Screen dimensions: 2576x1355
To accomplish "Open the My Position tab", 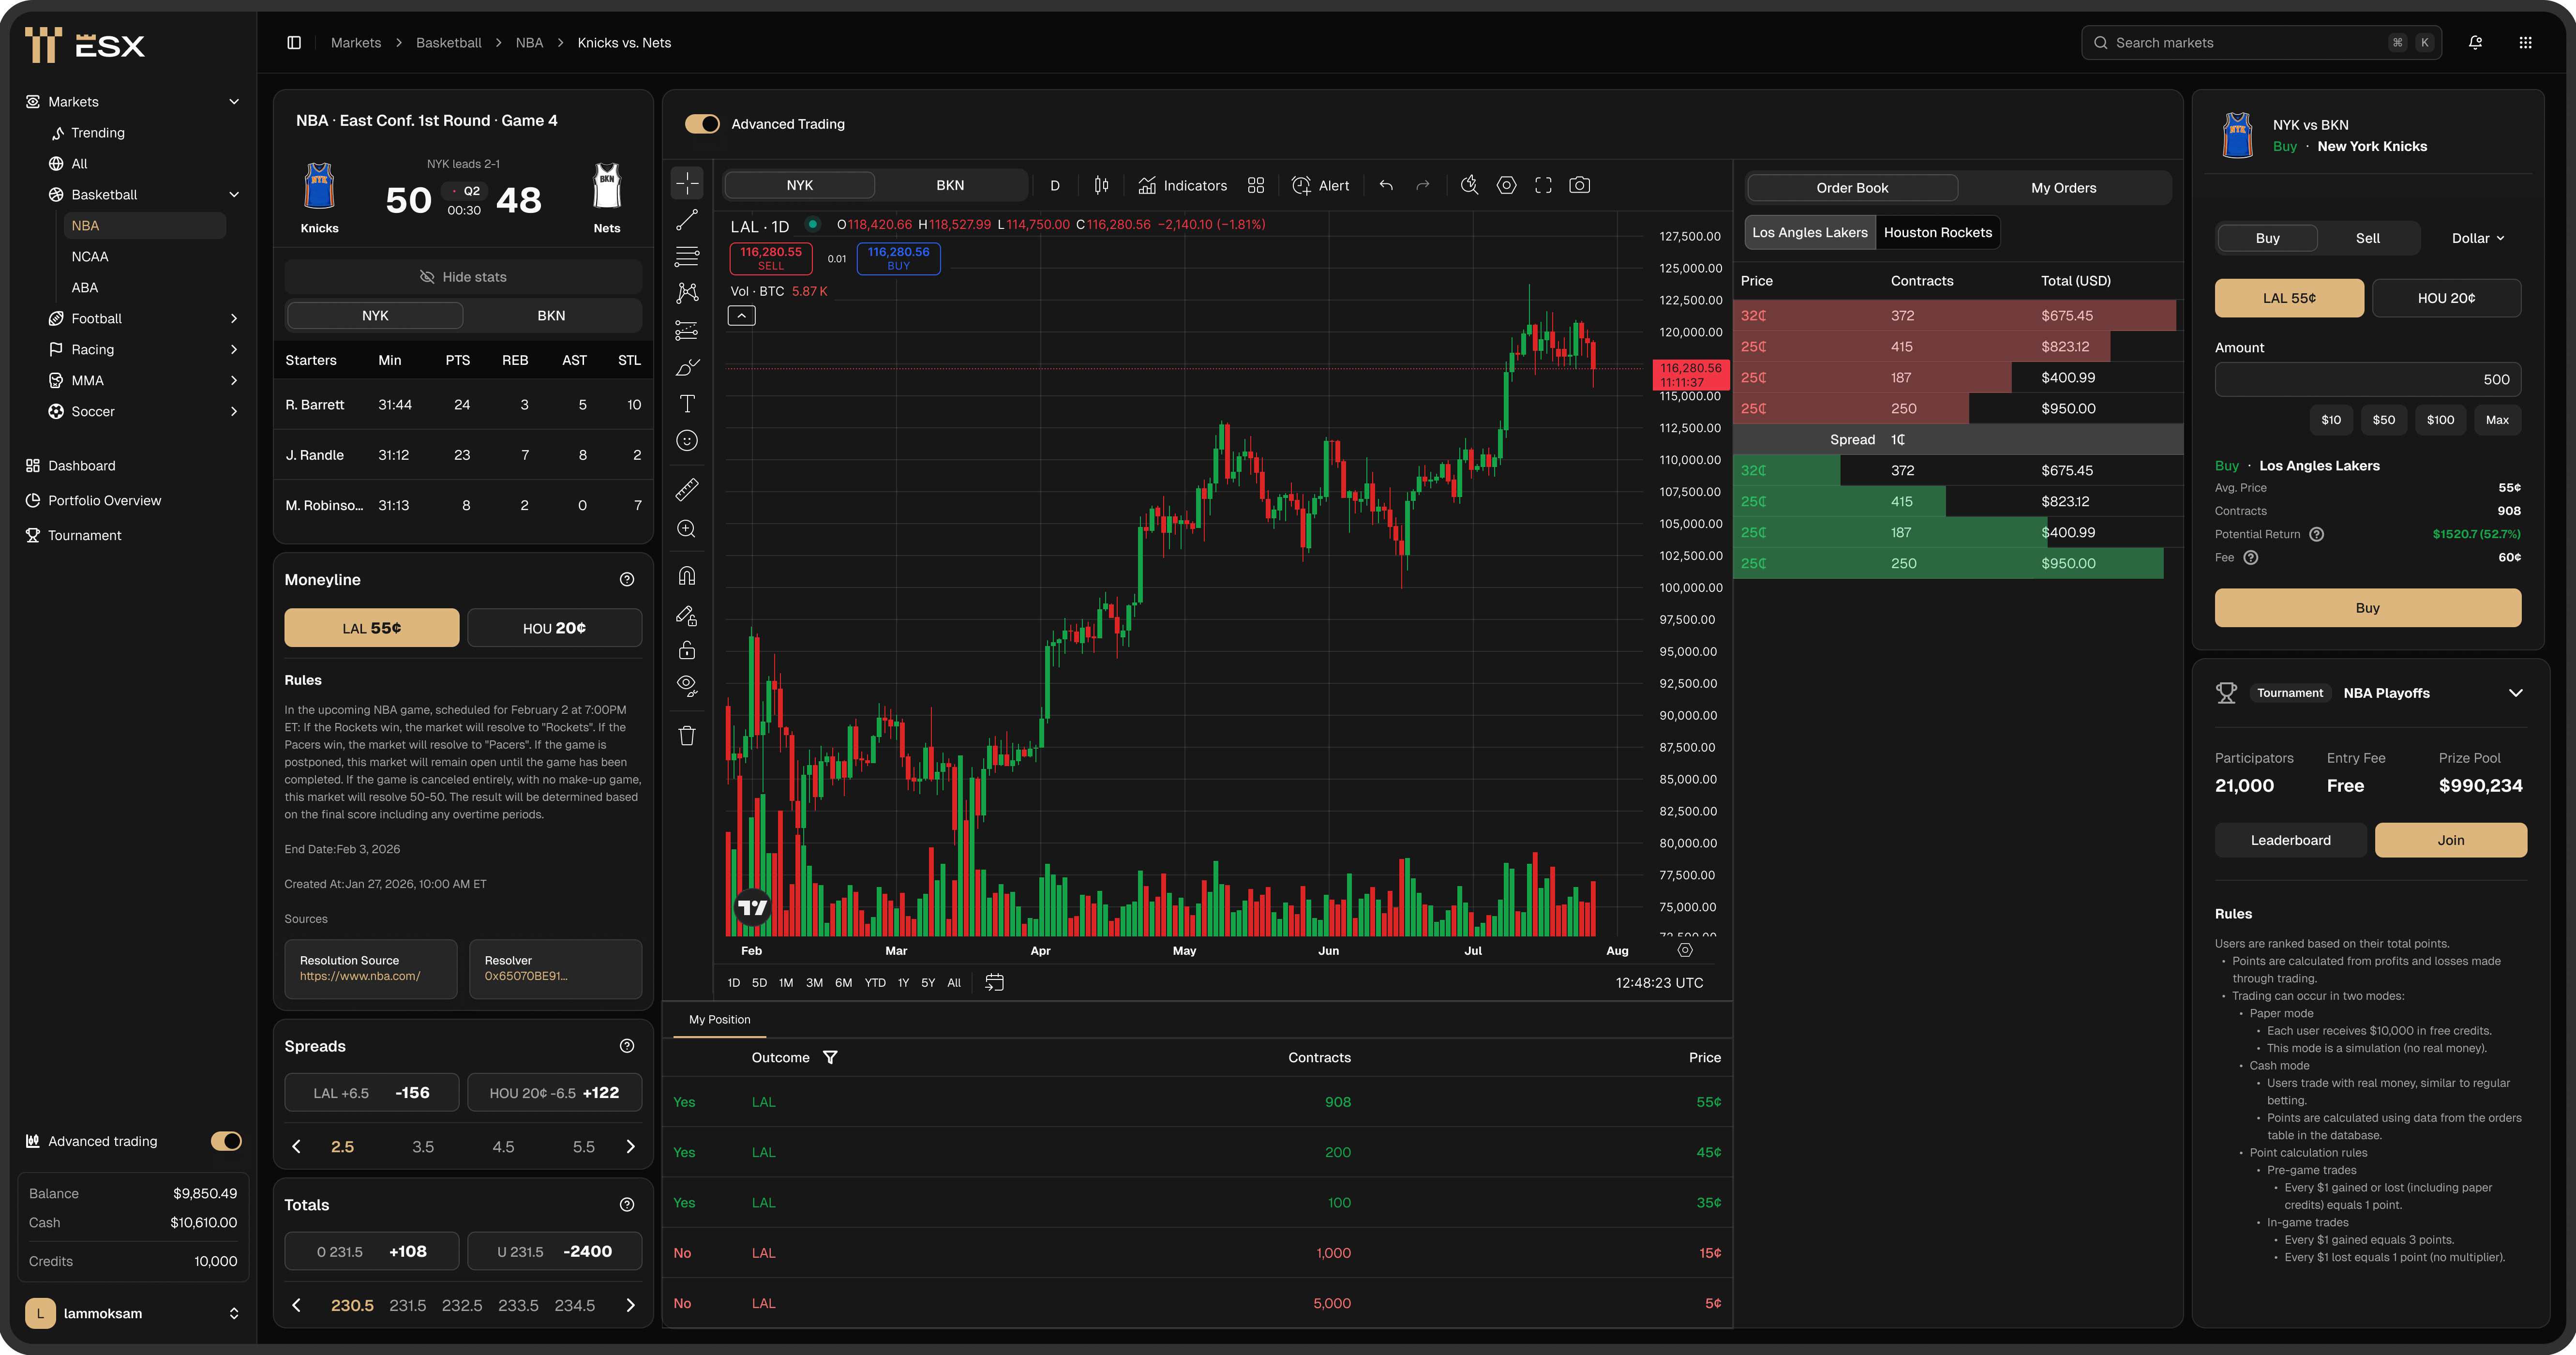I will coord(719,1019).
